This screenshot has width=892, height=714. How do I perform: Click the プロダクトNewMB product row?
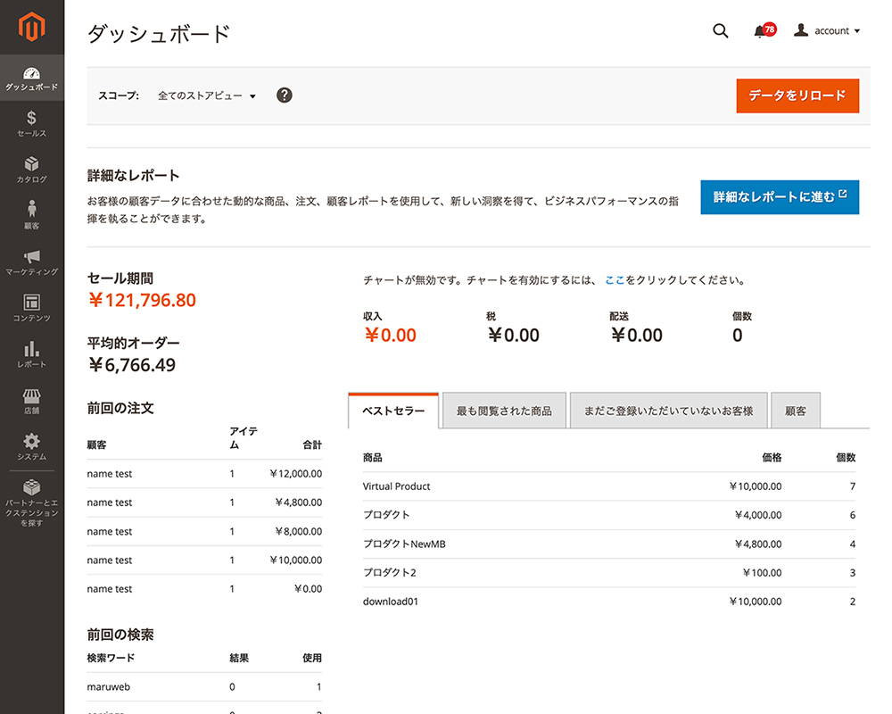[608, 544]
